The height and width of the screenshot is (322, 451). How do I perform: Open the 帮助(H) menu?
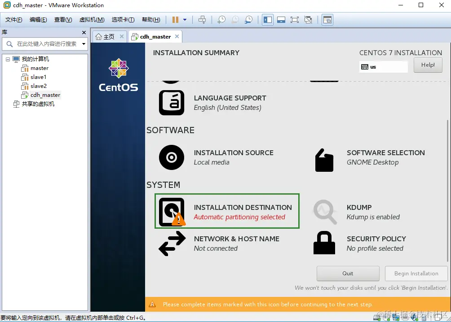(x=151, y=20)
